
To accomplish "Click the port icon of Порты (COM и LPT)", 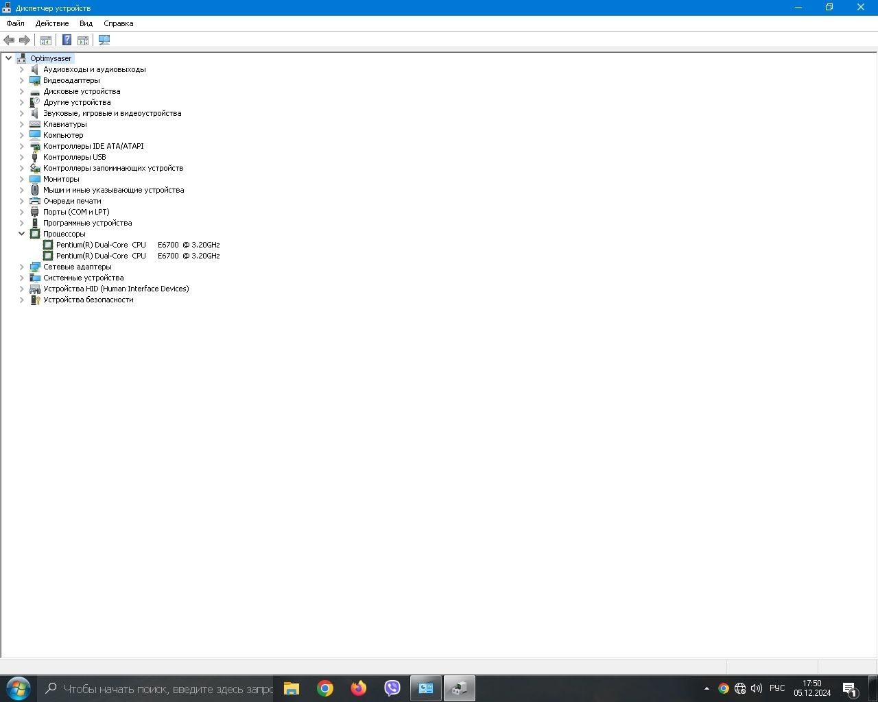I will (x=35, y=212).
